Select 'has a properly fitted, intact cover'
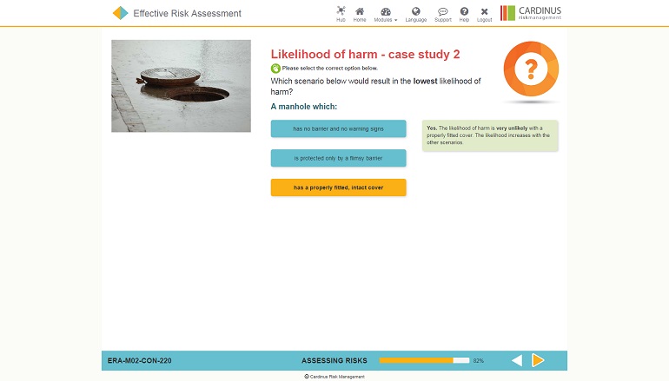 [x=338, y=187]
